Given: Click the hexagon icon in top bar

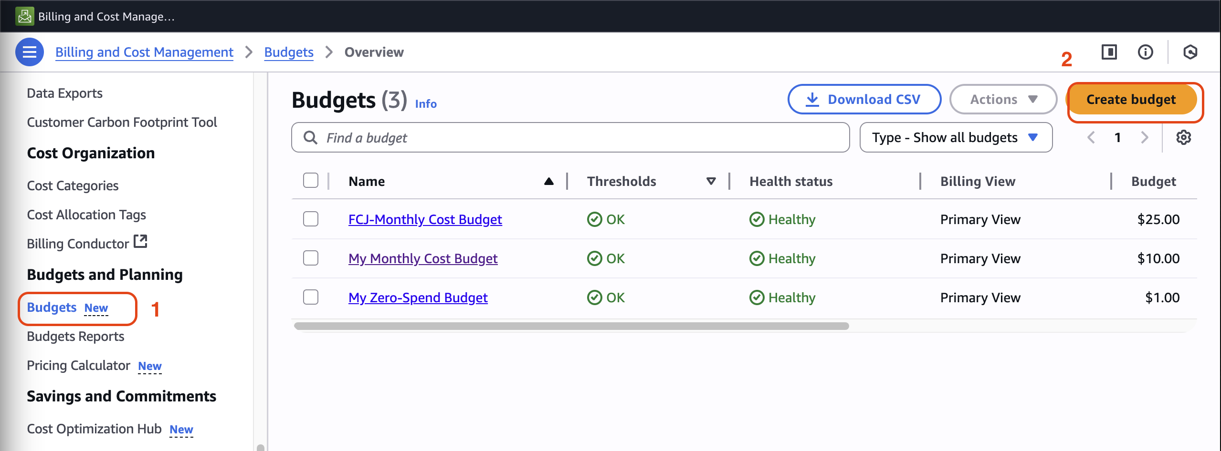Looking at the screenshot, I should (x=1190, y=52).
